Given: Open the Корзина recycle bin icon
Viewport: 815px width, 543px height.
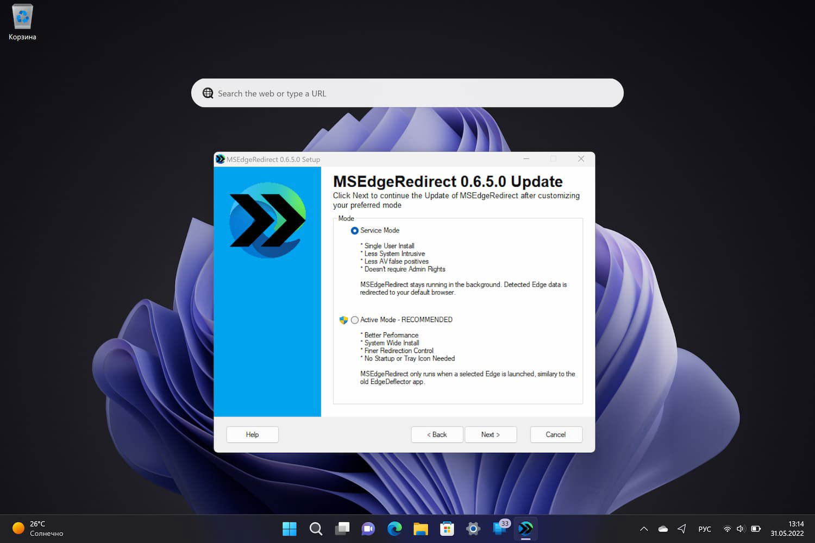Looking at the screenshot, I should [x=22, y=22].
